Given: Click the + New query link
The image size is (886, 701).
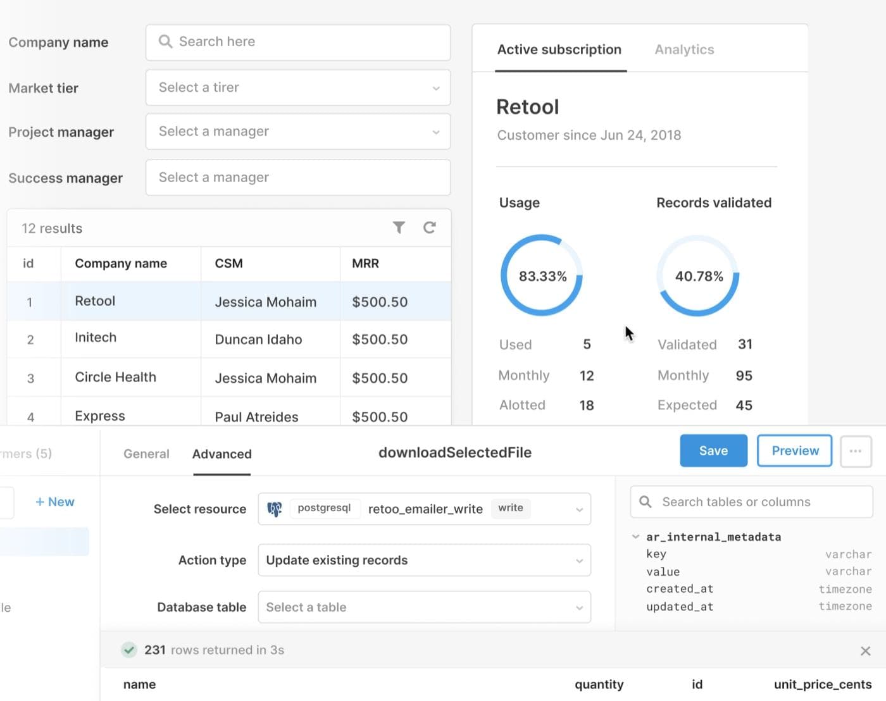Looking at the screenshot, I should tap(55, 502).
